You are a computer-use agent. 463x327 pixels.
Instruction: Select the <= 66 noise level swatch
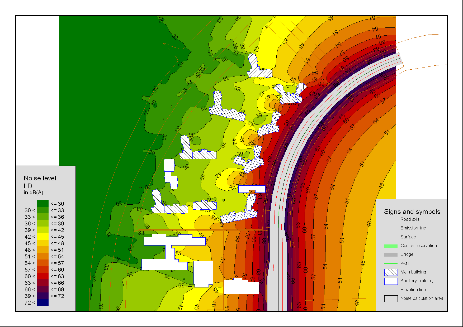[x=42, y=283]
